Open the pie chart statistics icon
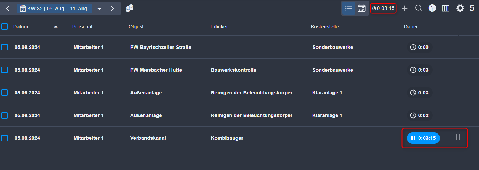 pos(432,8)
